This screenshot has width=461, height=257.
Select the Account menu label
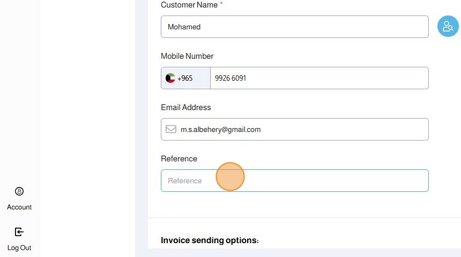coord(19,207)
